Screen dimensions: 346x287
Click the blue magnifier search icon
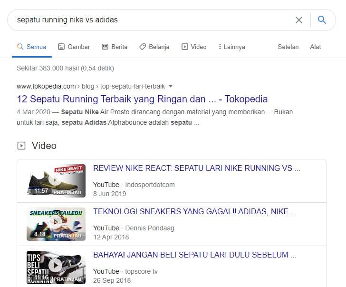click(322, 20)
